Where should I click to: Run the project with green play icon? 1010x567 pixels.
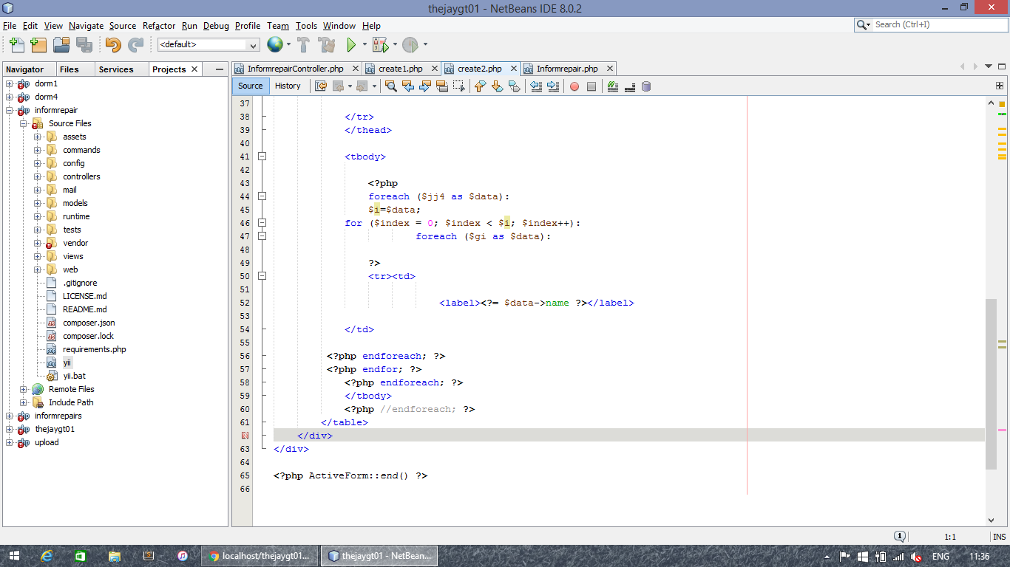[x=352, y=44]
